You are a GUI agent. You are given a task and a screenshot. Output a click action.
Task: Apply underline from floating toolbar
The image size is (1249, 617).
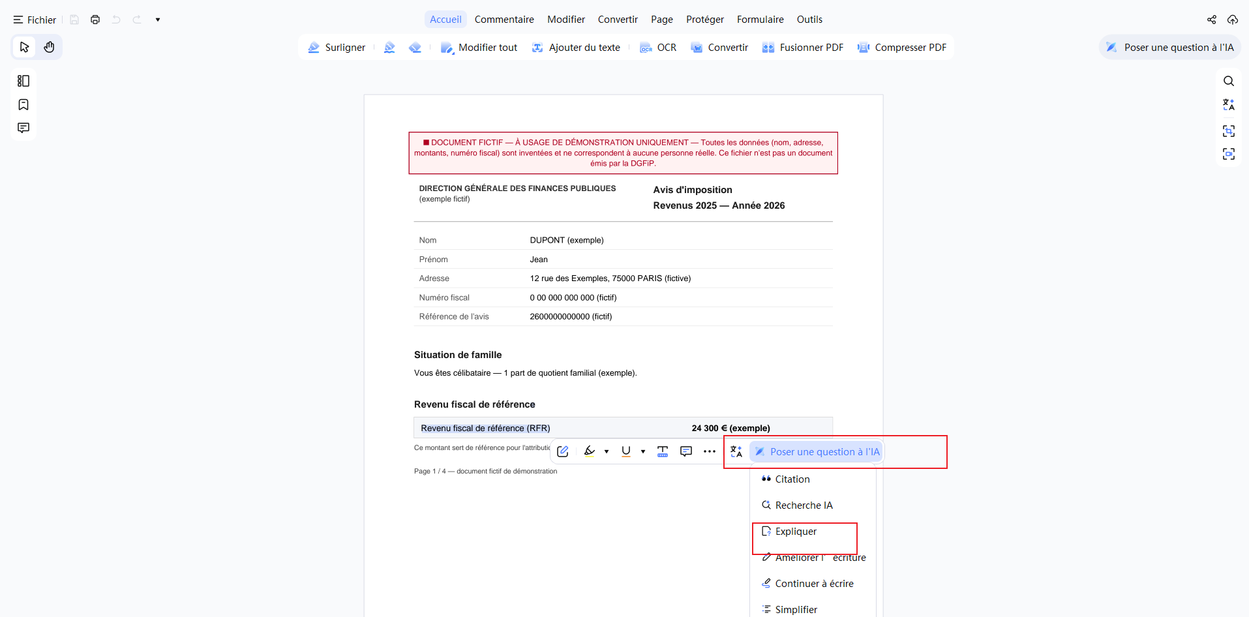(x=626, y=451)
